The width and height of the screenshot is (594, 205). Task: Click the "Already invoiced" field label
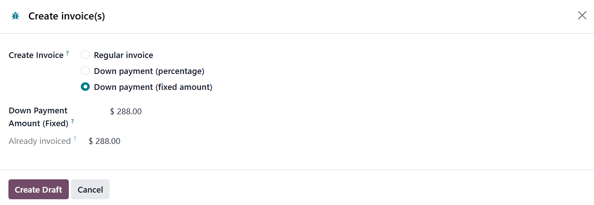pos(40,141)
